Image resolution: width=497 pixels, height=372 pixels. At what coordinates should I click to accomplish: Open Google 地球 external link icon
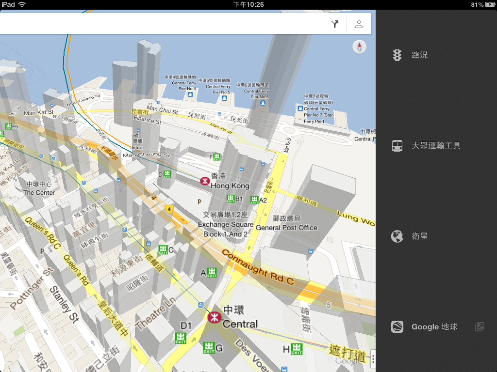click(x=479, y=327)
